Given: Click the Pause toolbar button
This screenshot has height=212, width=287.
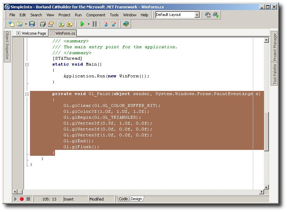Looking at the screenshot, I should tap(95, 24).
